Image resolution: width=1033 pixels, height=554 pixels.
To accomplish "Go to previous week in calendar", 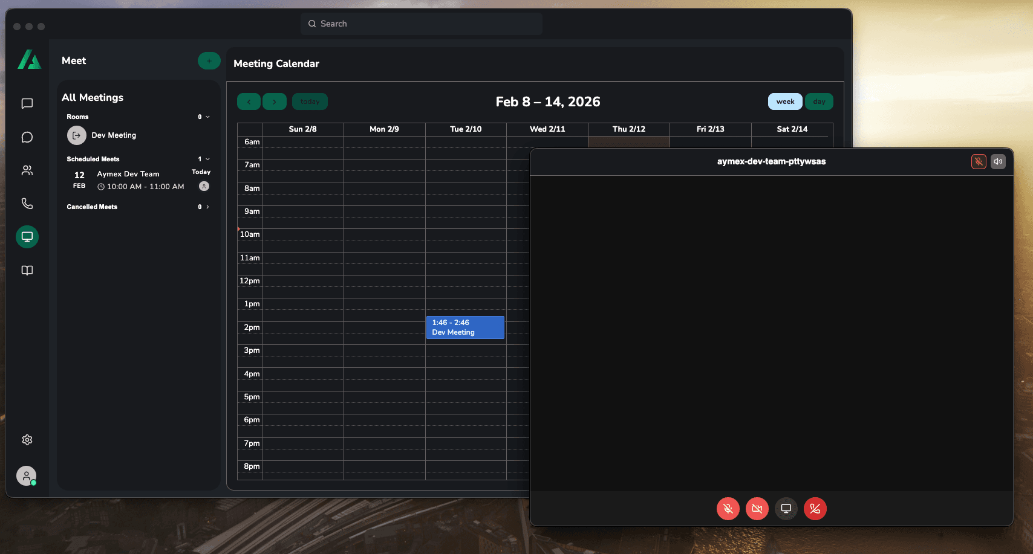I will [249, 101].
